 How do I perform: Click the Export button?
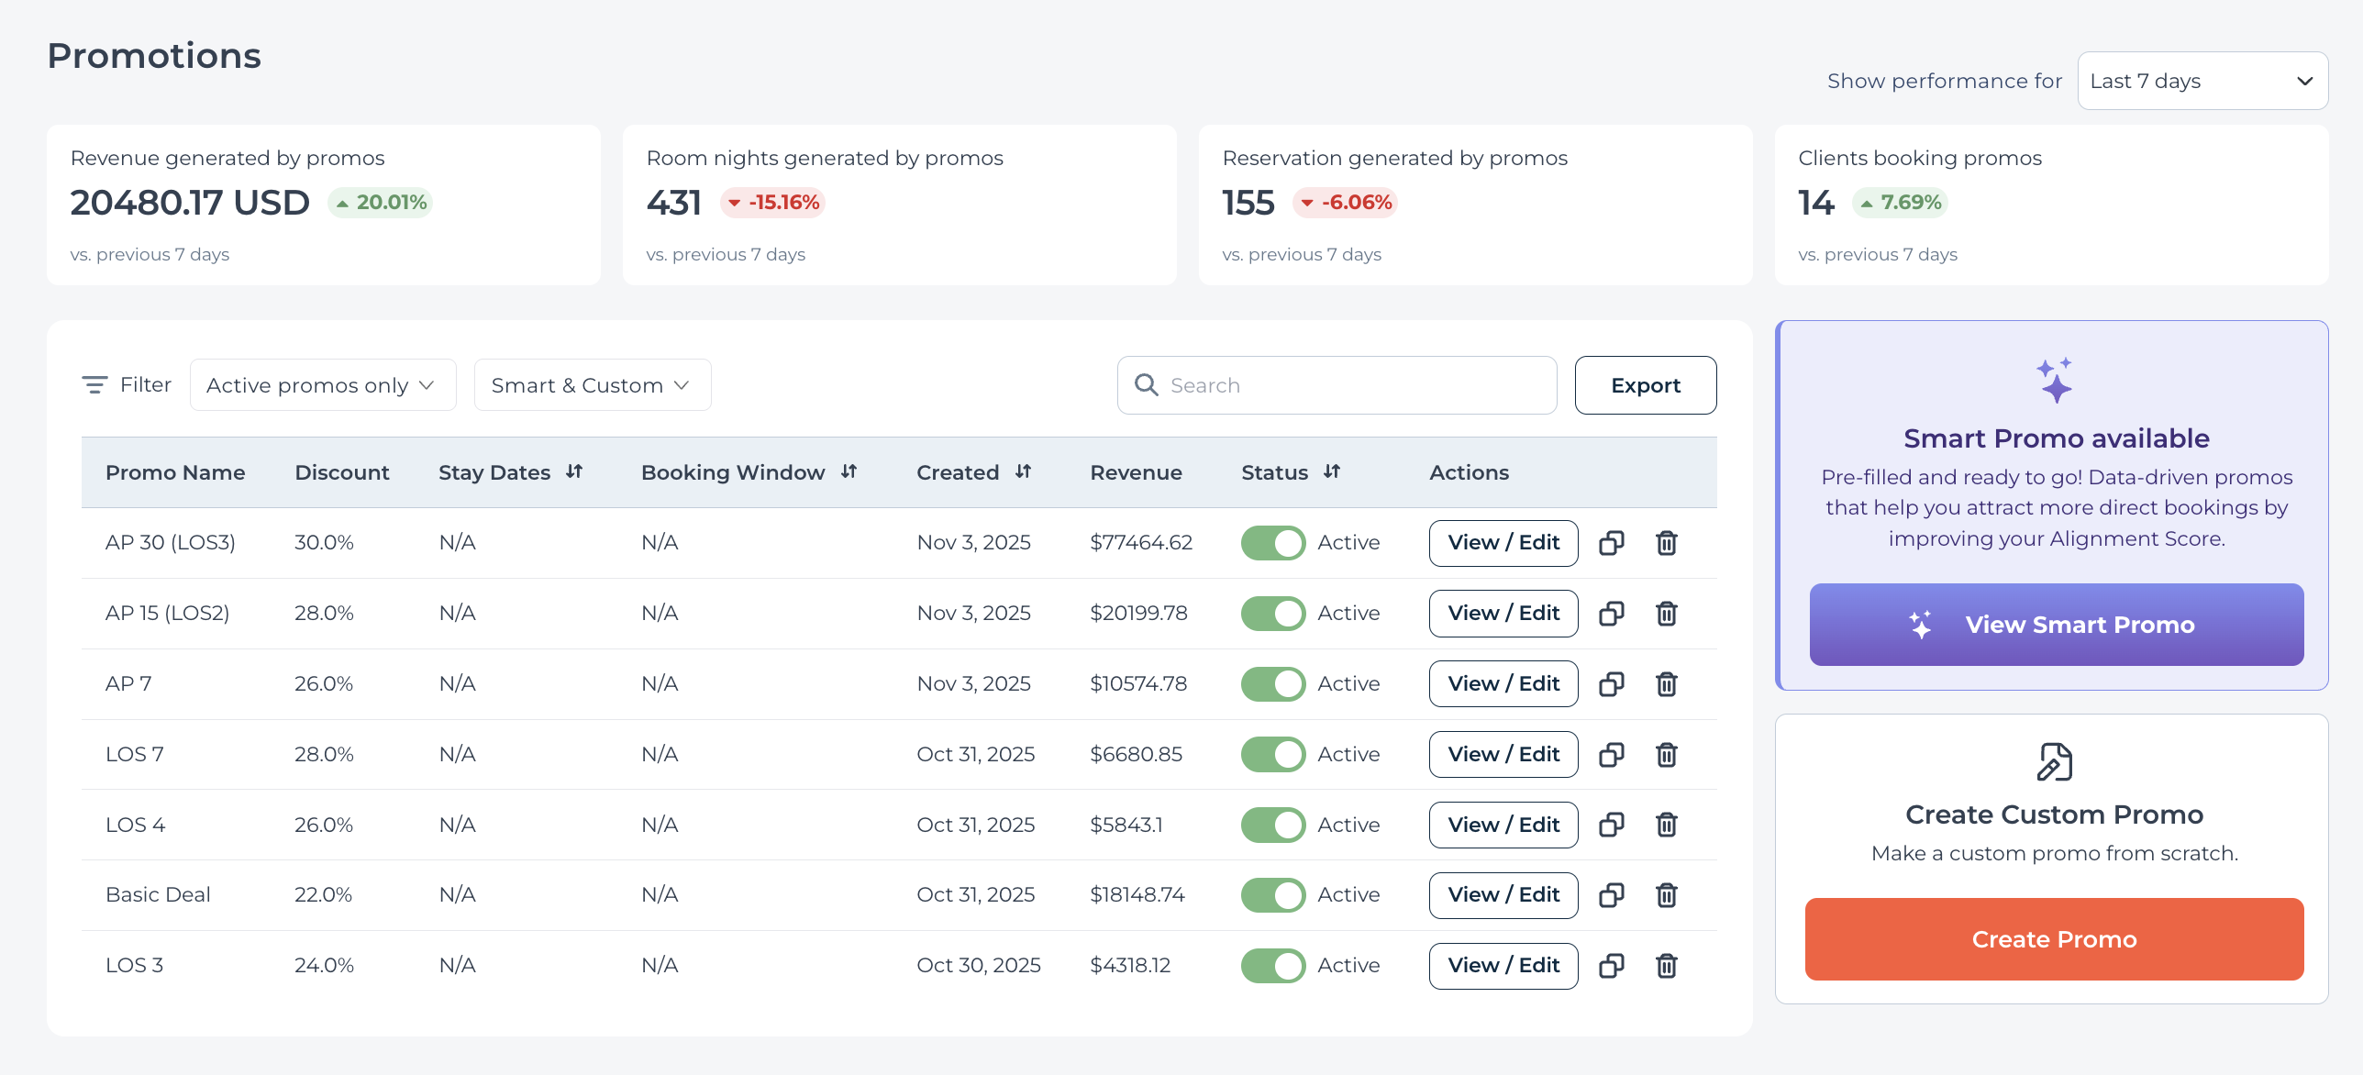pyautogui.click(x=1645, y=385)
